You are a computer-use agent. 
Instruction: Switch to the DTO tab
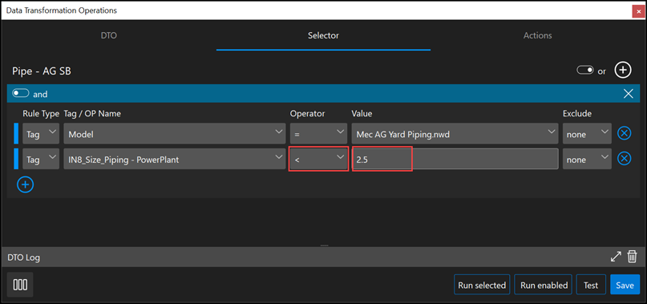pyautogui.click(x=109, y=35)
